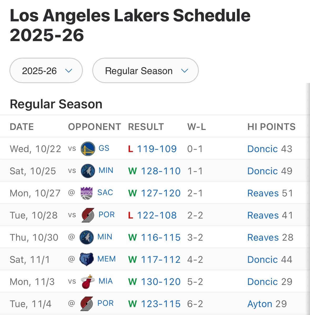Click the Miami Heat logo
310x315 pixels.
88,282
